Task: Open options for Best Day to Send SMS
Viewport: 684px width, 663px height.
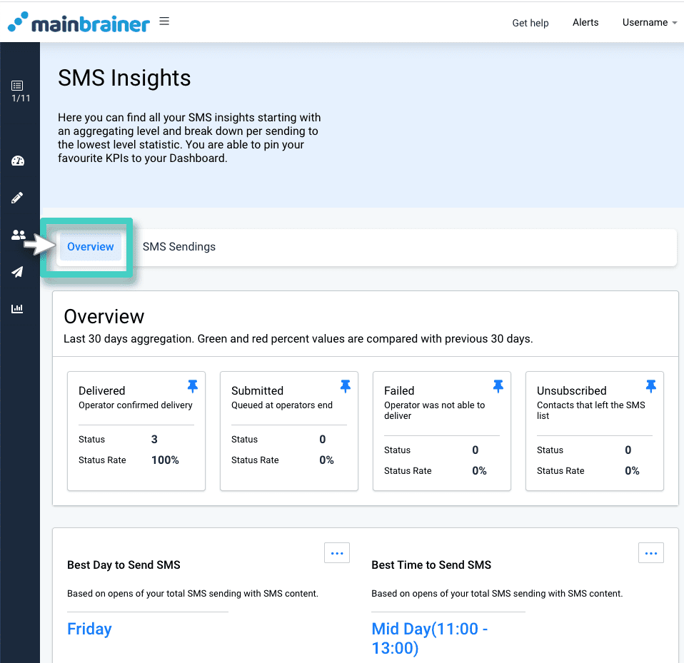Action: pyautogui.click(x=336, y=552)
